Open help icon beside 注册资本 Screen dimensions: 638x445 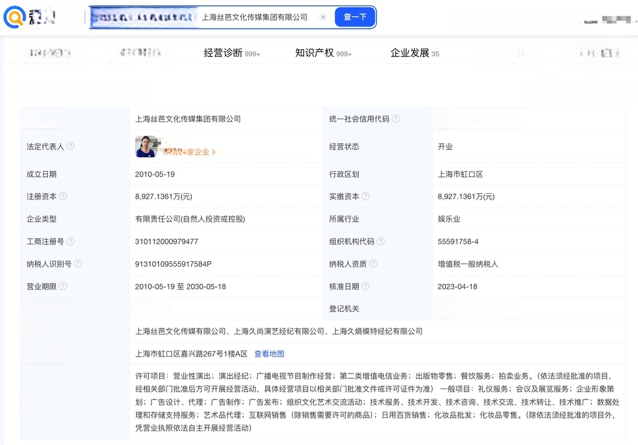[x=62, y=196]
